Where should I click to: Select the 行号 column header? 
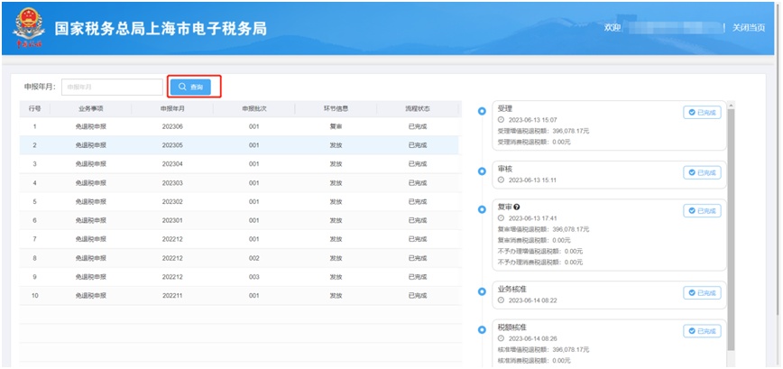(x=34, y=108)
